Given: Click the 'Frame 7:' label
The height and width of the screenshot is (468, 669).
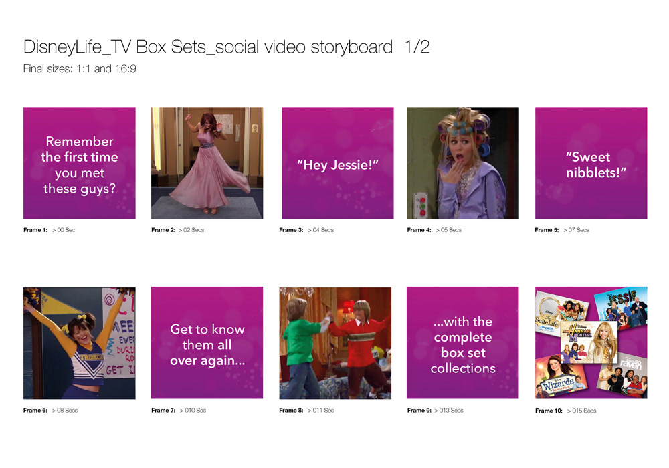Looking at the screenshot, I should pos(163,410).
